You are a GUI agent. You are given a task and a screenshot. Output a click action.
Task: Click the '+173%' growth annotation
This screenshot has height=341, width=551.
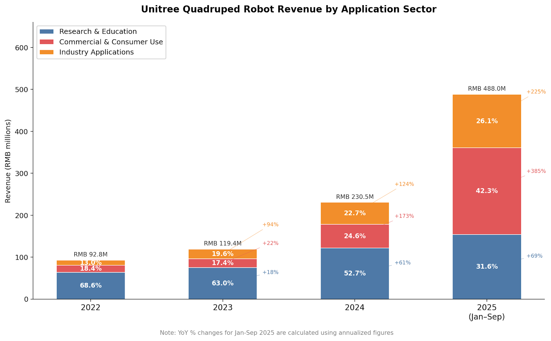[404, 216]
